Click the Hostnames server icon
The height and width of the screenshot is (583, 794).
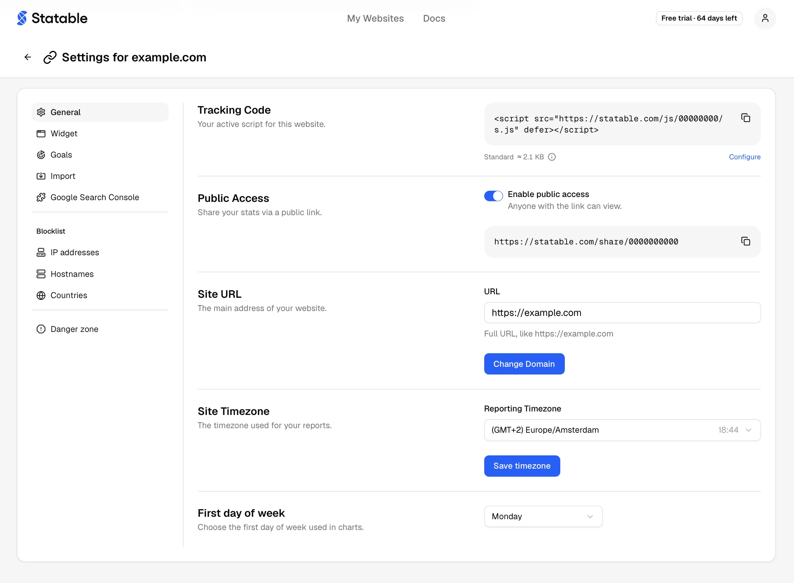41,274
